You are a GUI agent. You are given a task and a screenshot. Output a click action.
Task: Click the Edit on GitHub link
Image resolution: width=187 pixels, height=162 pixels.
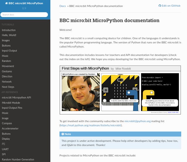coord(169,6)
